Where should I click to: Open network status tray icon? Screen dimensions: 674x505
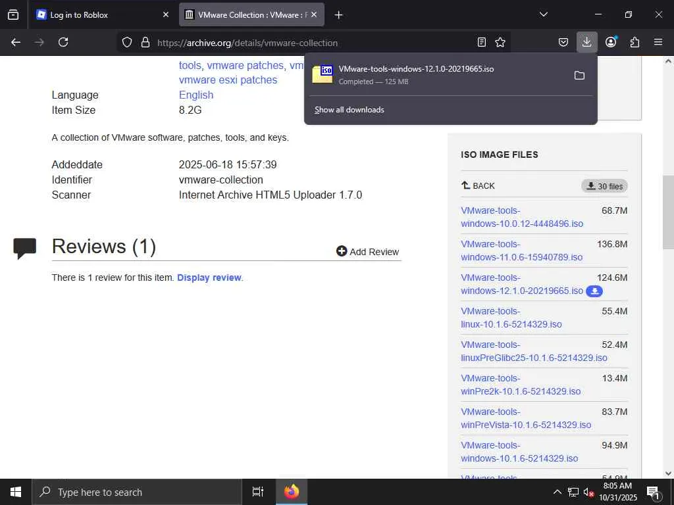click(573, 492)
